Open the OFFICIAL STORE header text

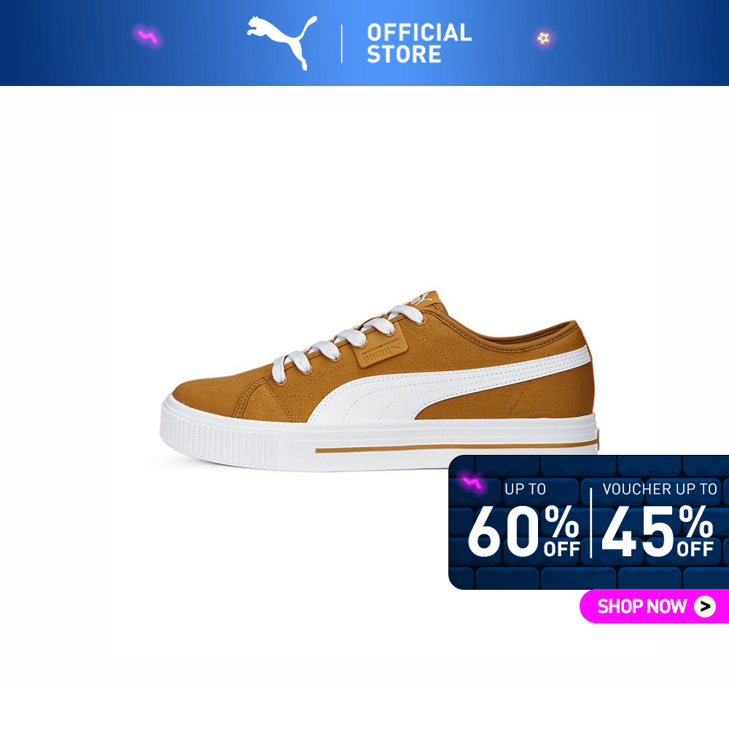tap(419, 43)
